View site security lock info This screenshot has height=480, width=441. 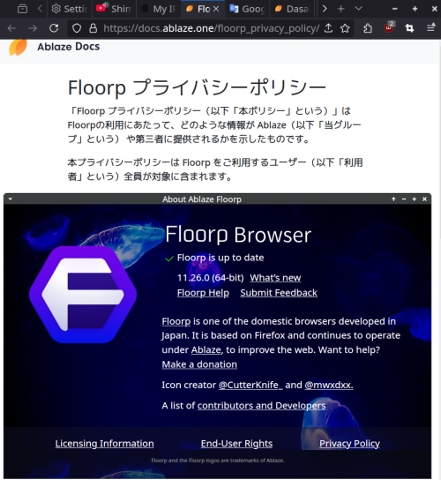[x=93, y=28]
